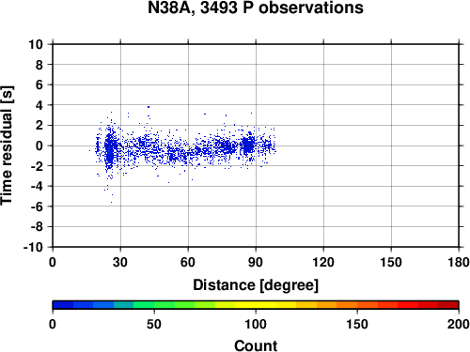The width and height of the screenshot is (470, 352).
Task: Click the dark red end of the colorbar
Action: click(x=448, y=305)
